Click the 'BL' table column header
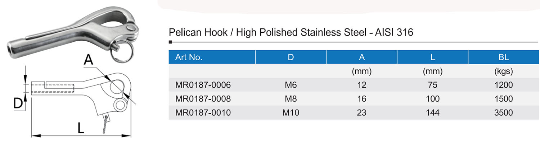The width and height of the screenshot is (540, 144). pyautogui.click(x=503, y=57)
